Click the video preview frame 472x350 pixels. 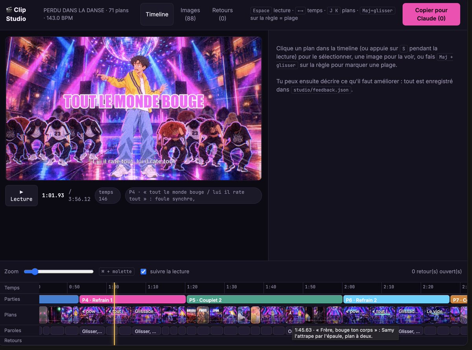(x=134, y=108)
